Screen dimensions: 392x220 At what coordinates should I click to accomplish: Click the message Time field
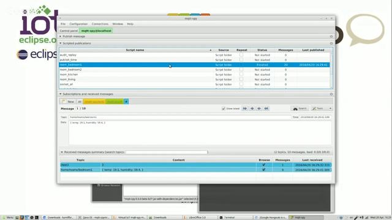point(315,117)
